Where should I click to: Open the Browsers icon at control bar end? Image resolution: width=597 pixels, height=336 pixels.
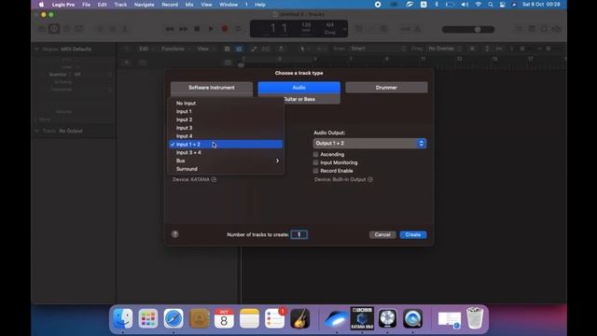pos(557,29)
